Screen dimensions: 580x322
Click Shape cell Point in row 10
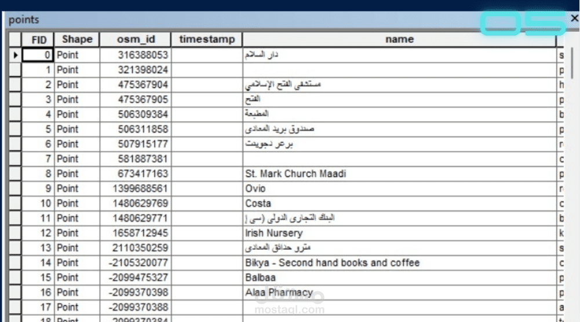[x=77, y=203]
